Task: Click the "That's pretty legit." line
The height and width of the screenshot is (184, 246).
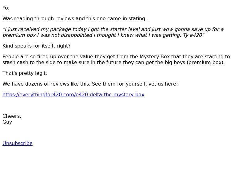Action: (x=25, y=73)
